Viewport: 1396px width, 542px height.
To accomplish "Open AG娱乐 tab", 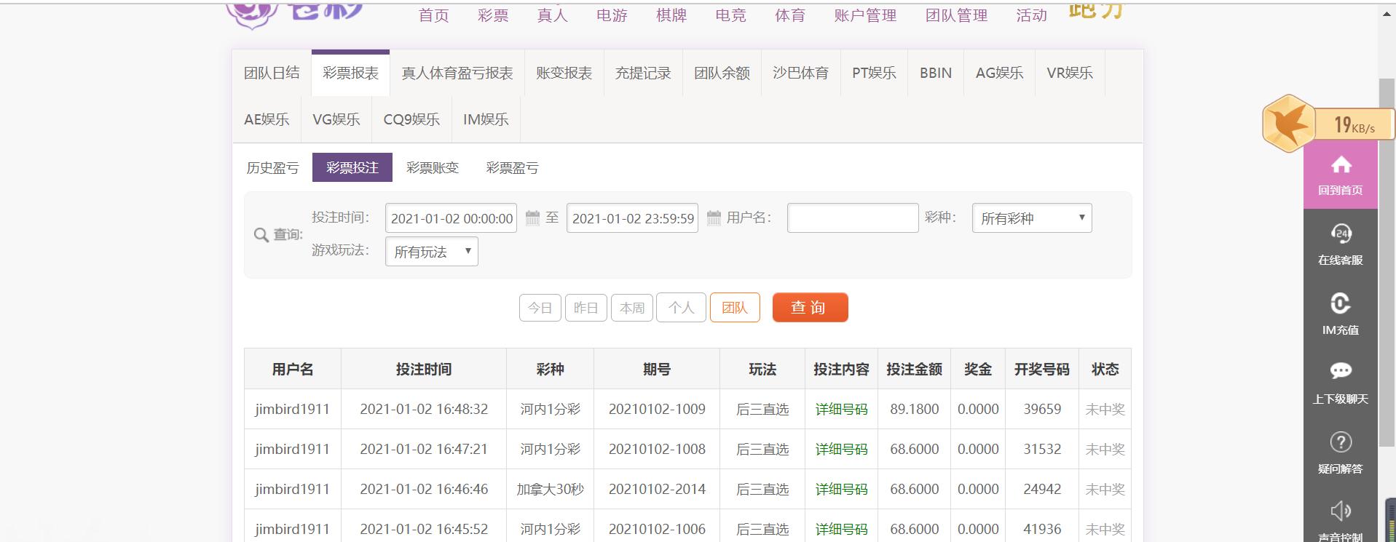I will click(999, 73).
